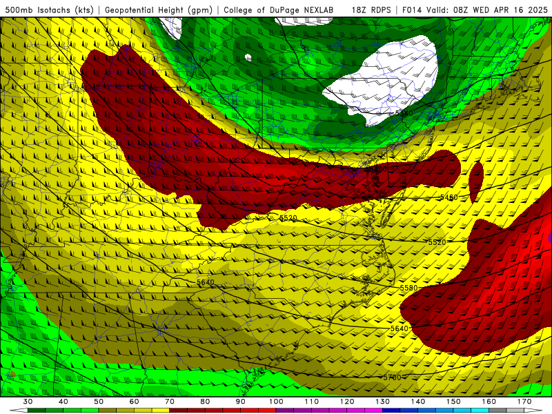Viewport: 552px width, 414px height.
Task: Click the 80 value on the color scale
Action: 205,402
